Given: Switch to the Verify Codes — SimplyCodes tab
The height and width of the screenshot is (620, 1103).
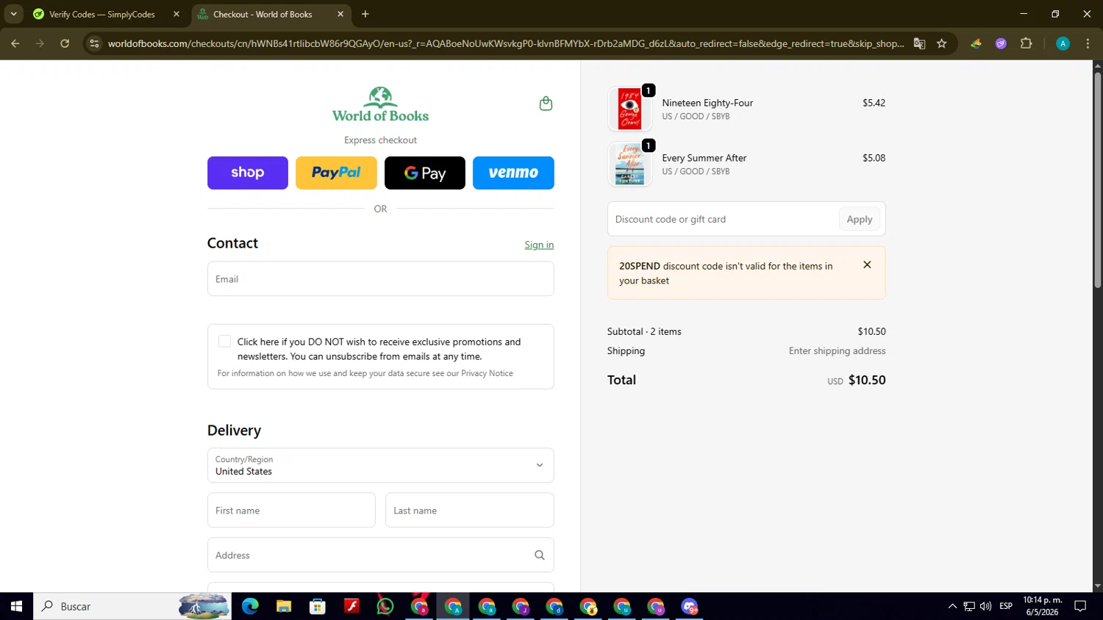Looking at the screenshot, I should pyautogui.click(x=107, y=14).
